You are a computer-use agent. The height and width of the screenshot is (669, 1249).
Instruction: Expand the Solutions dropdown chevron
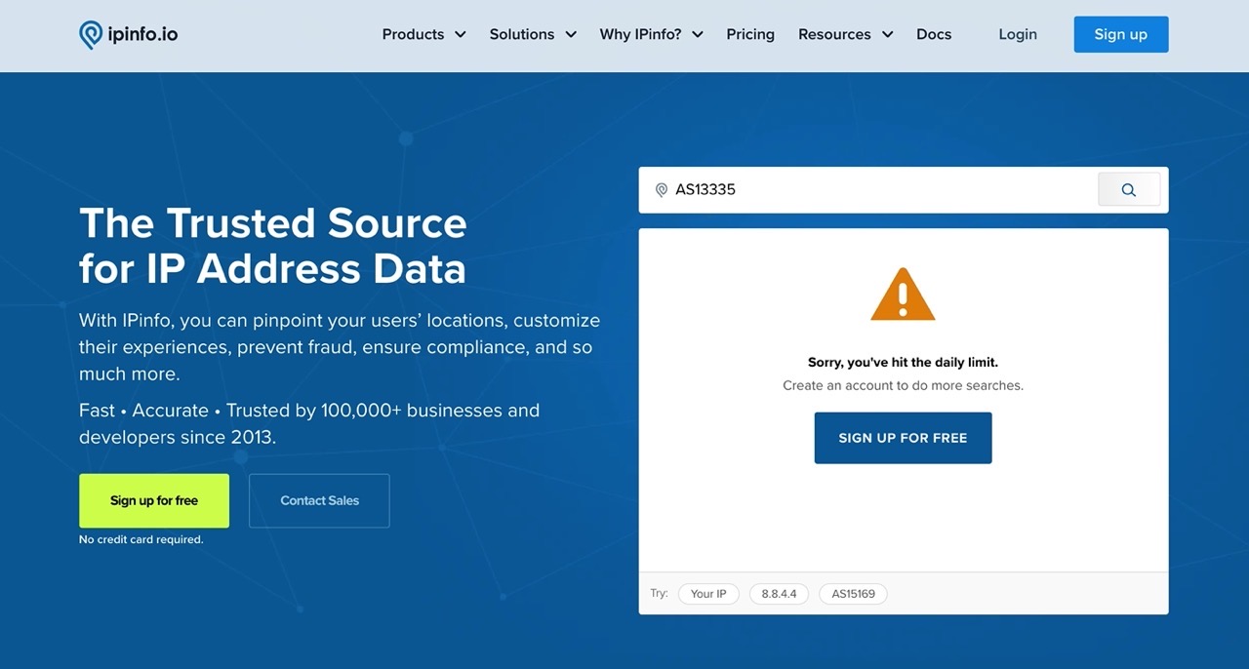click(x=570, y=34)
